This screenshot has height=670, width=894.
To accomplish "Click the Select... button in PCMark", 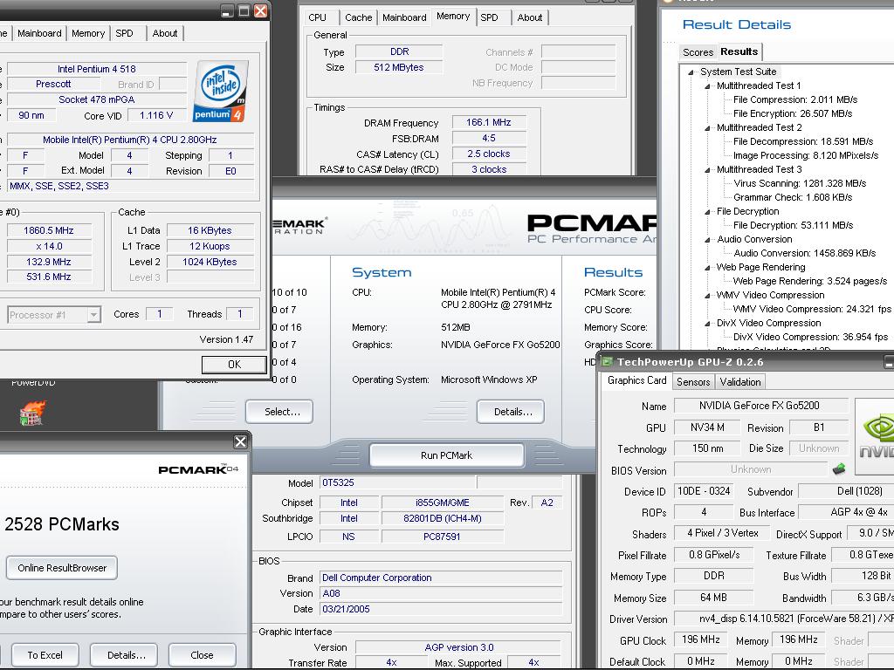I will 279,412.
